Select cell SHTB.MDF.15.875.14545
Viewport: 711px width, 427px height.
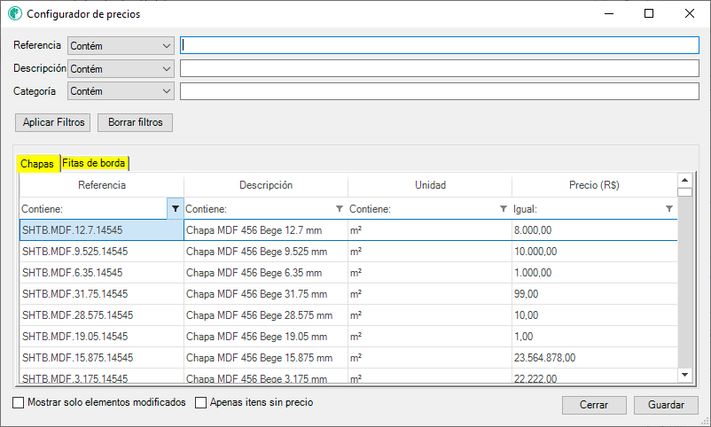(102, 358)
